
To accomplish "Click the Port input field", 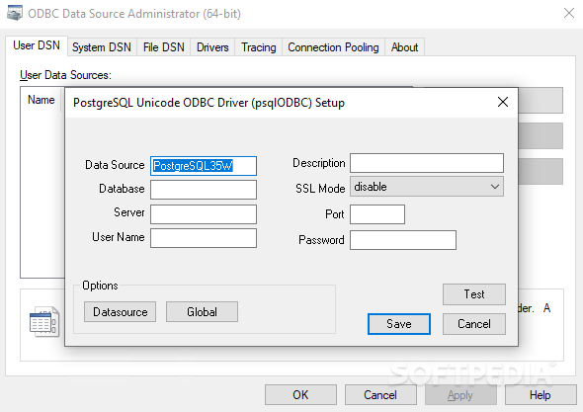I will coord(377,214).
